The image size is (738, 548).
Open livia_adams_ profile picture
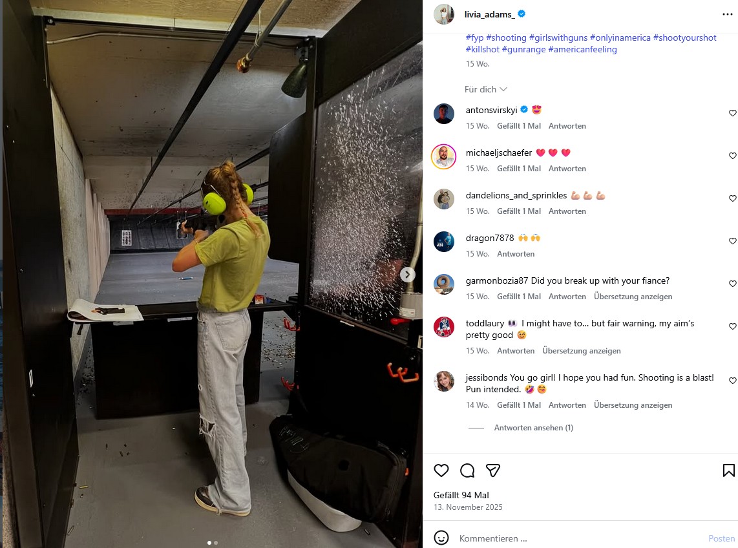click(444, 14)
